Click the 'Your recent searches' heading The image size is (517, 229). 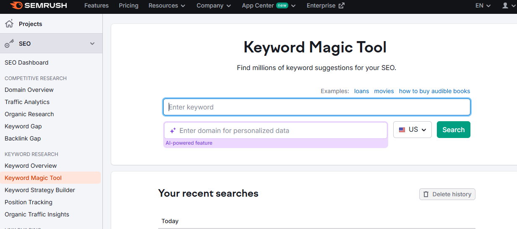[208, 193]
